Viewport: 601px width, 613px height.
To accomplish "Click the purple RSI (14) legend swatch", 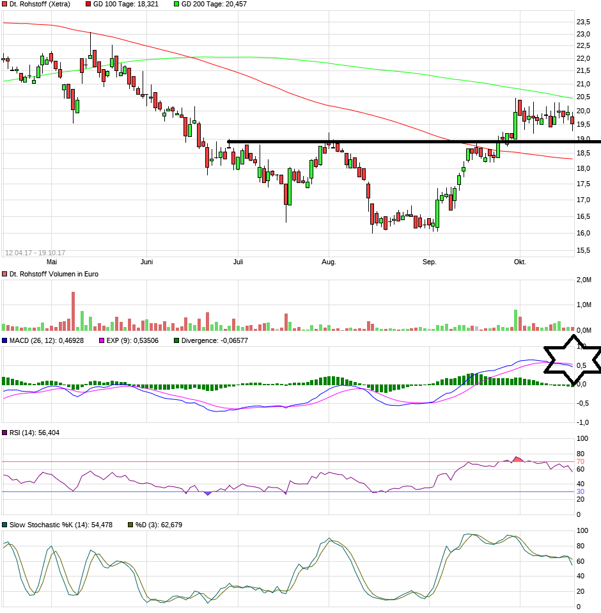I will coord(4,433).
